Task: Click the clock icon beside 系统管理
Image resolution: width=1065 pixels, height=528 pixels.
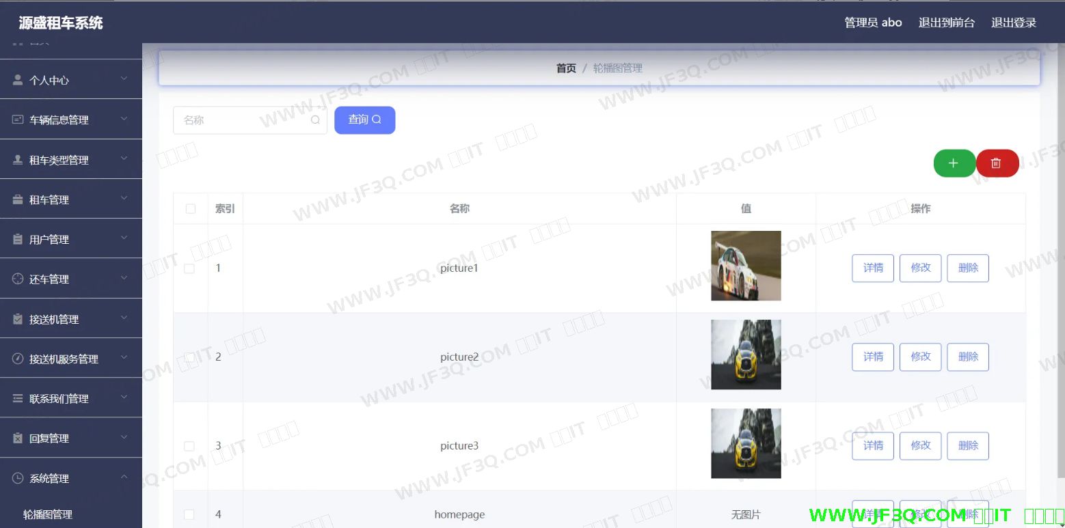Action: (18, 478)
